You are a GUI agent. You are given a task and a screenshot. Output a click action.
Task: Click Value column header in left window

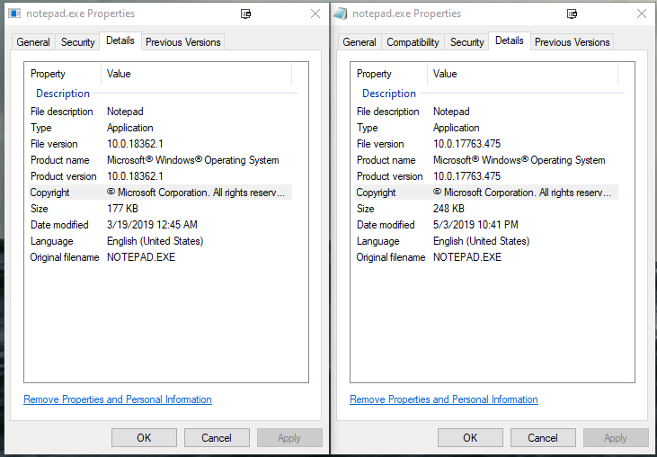click(x=197, y=74)
